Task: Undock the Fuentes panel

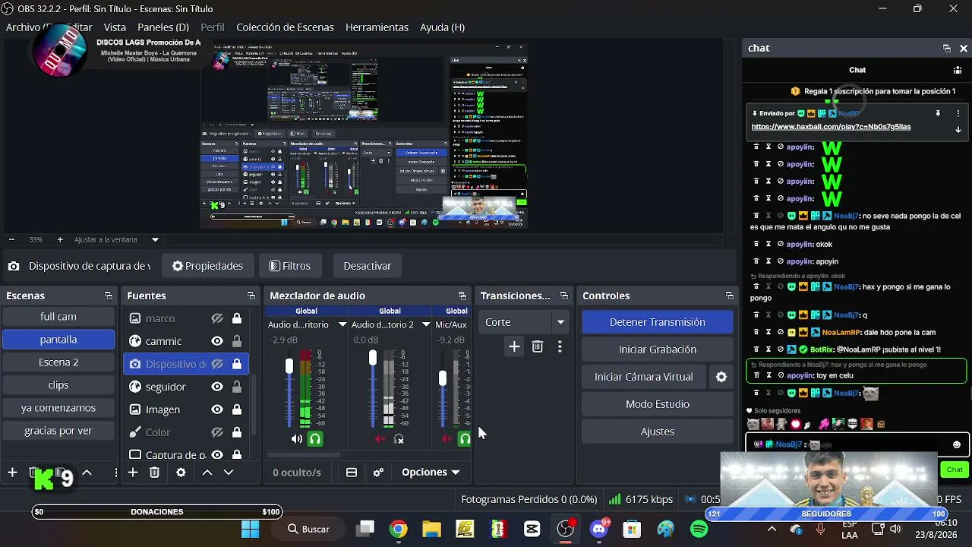Action: [251, 296]
